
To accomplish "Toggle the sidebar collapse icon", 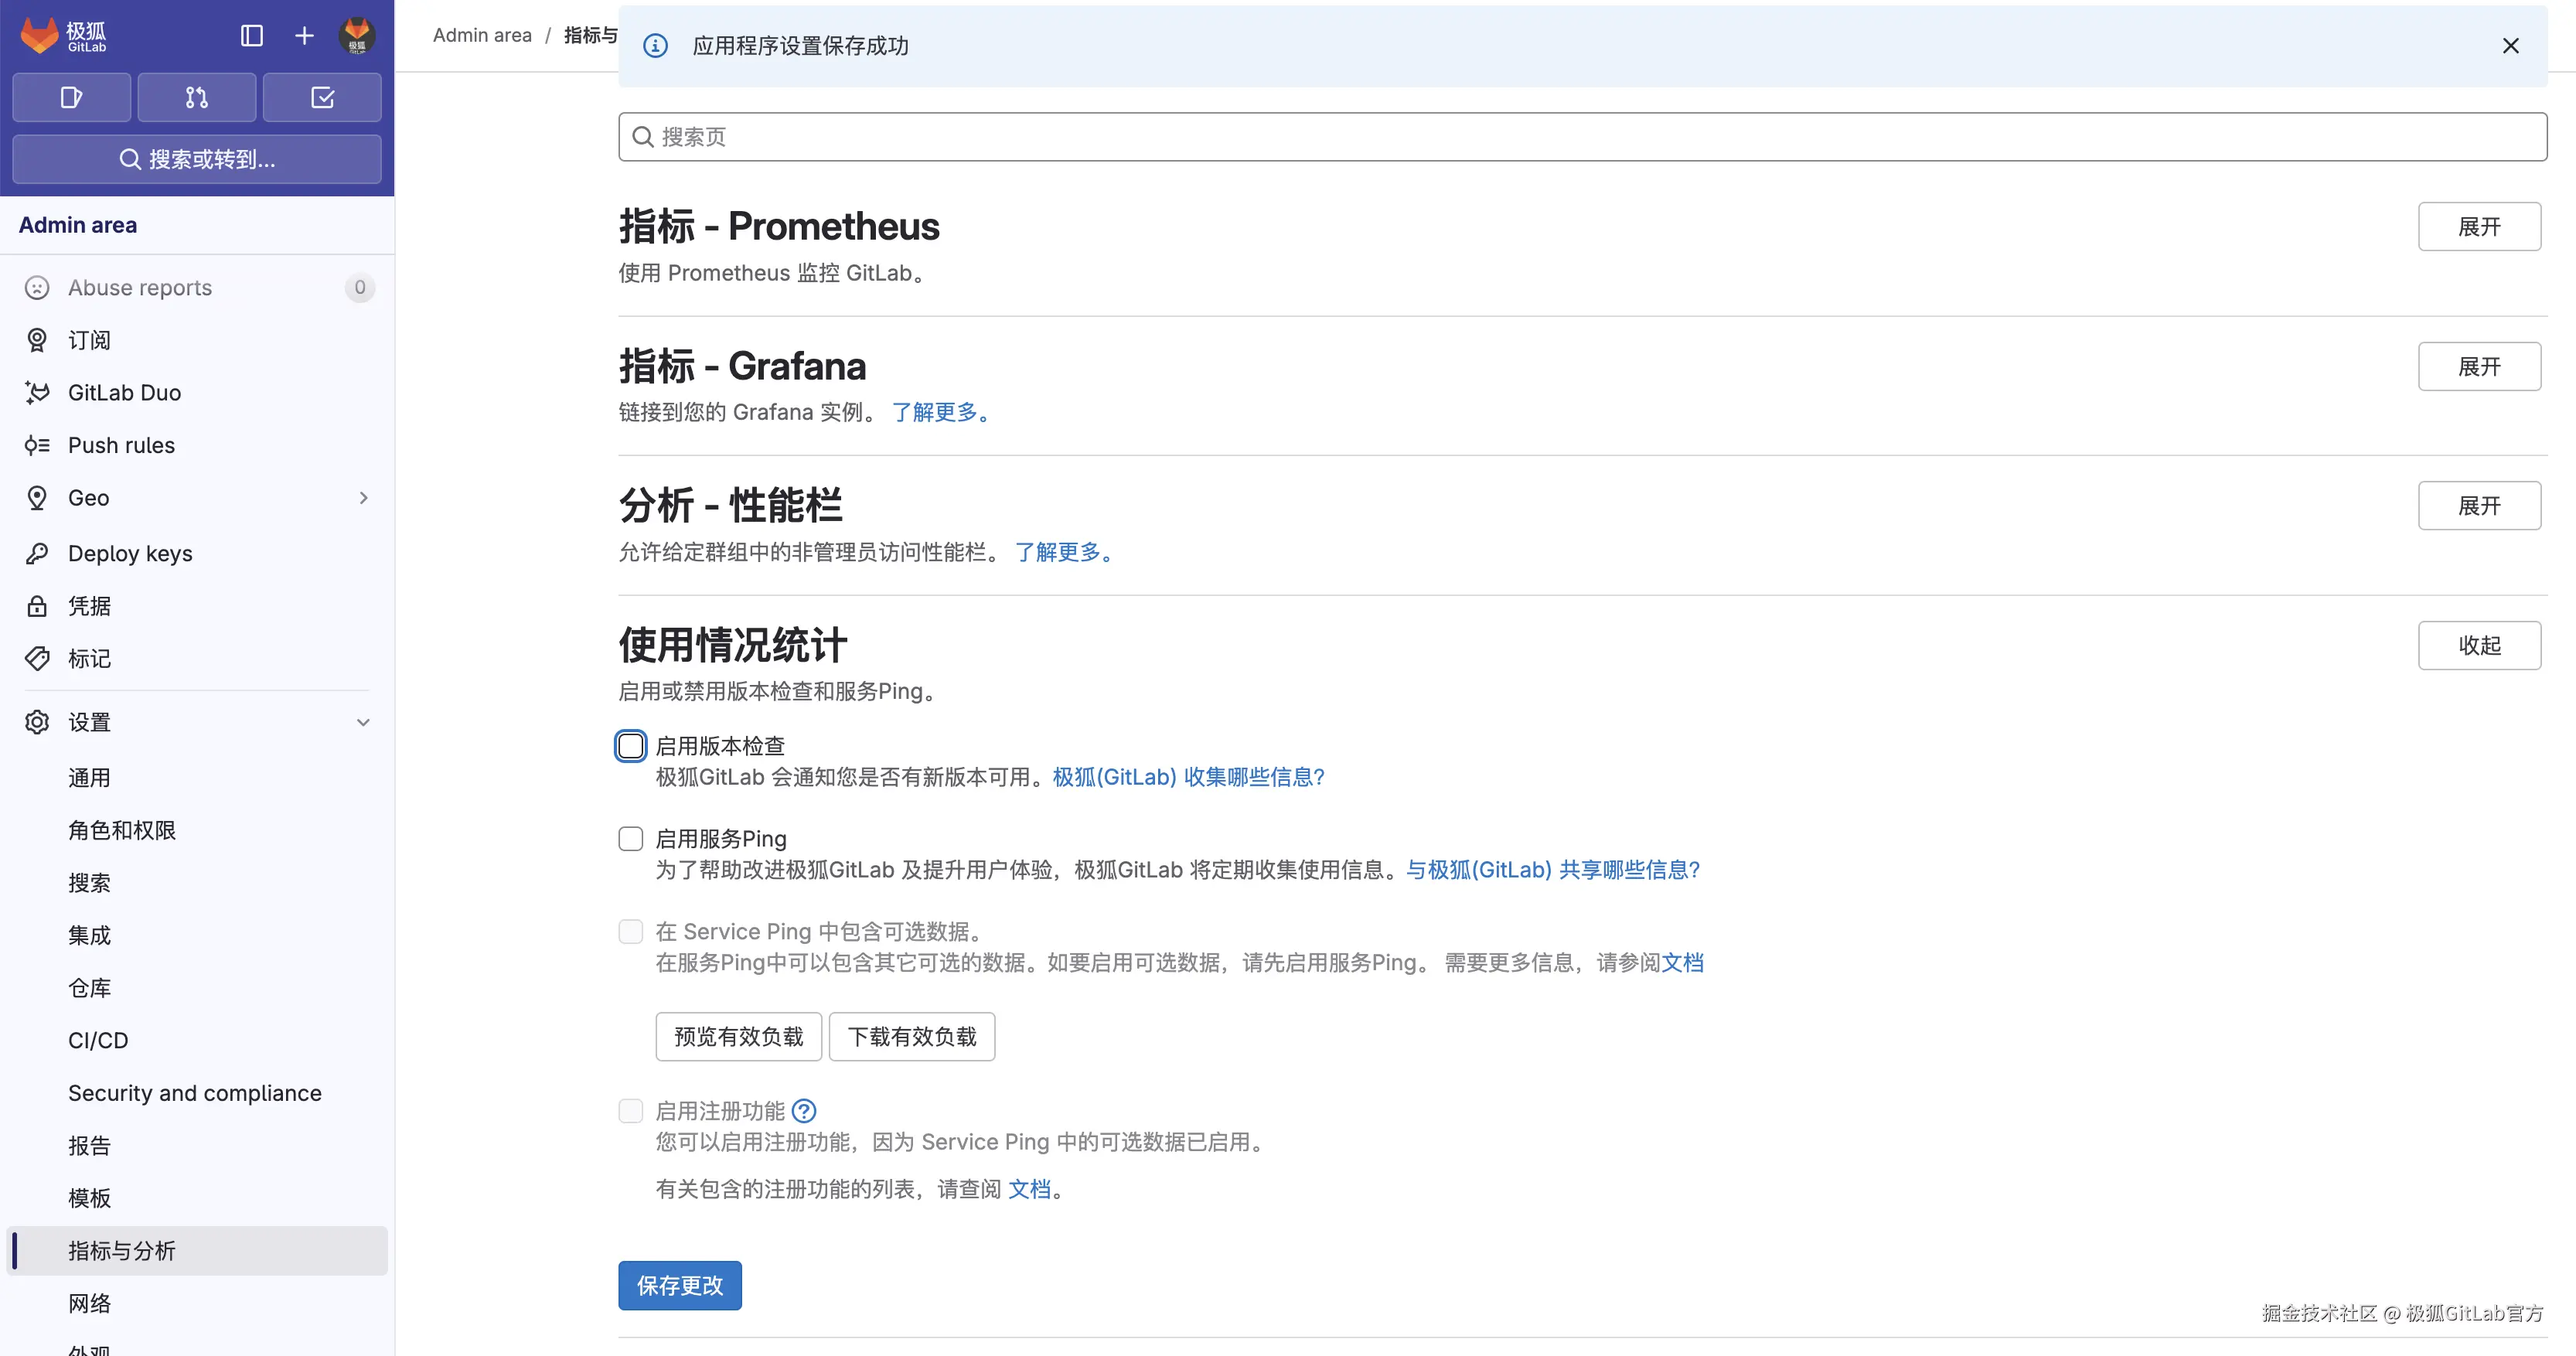I will [250, 35].
